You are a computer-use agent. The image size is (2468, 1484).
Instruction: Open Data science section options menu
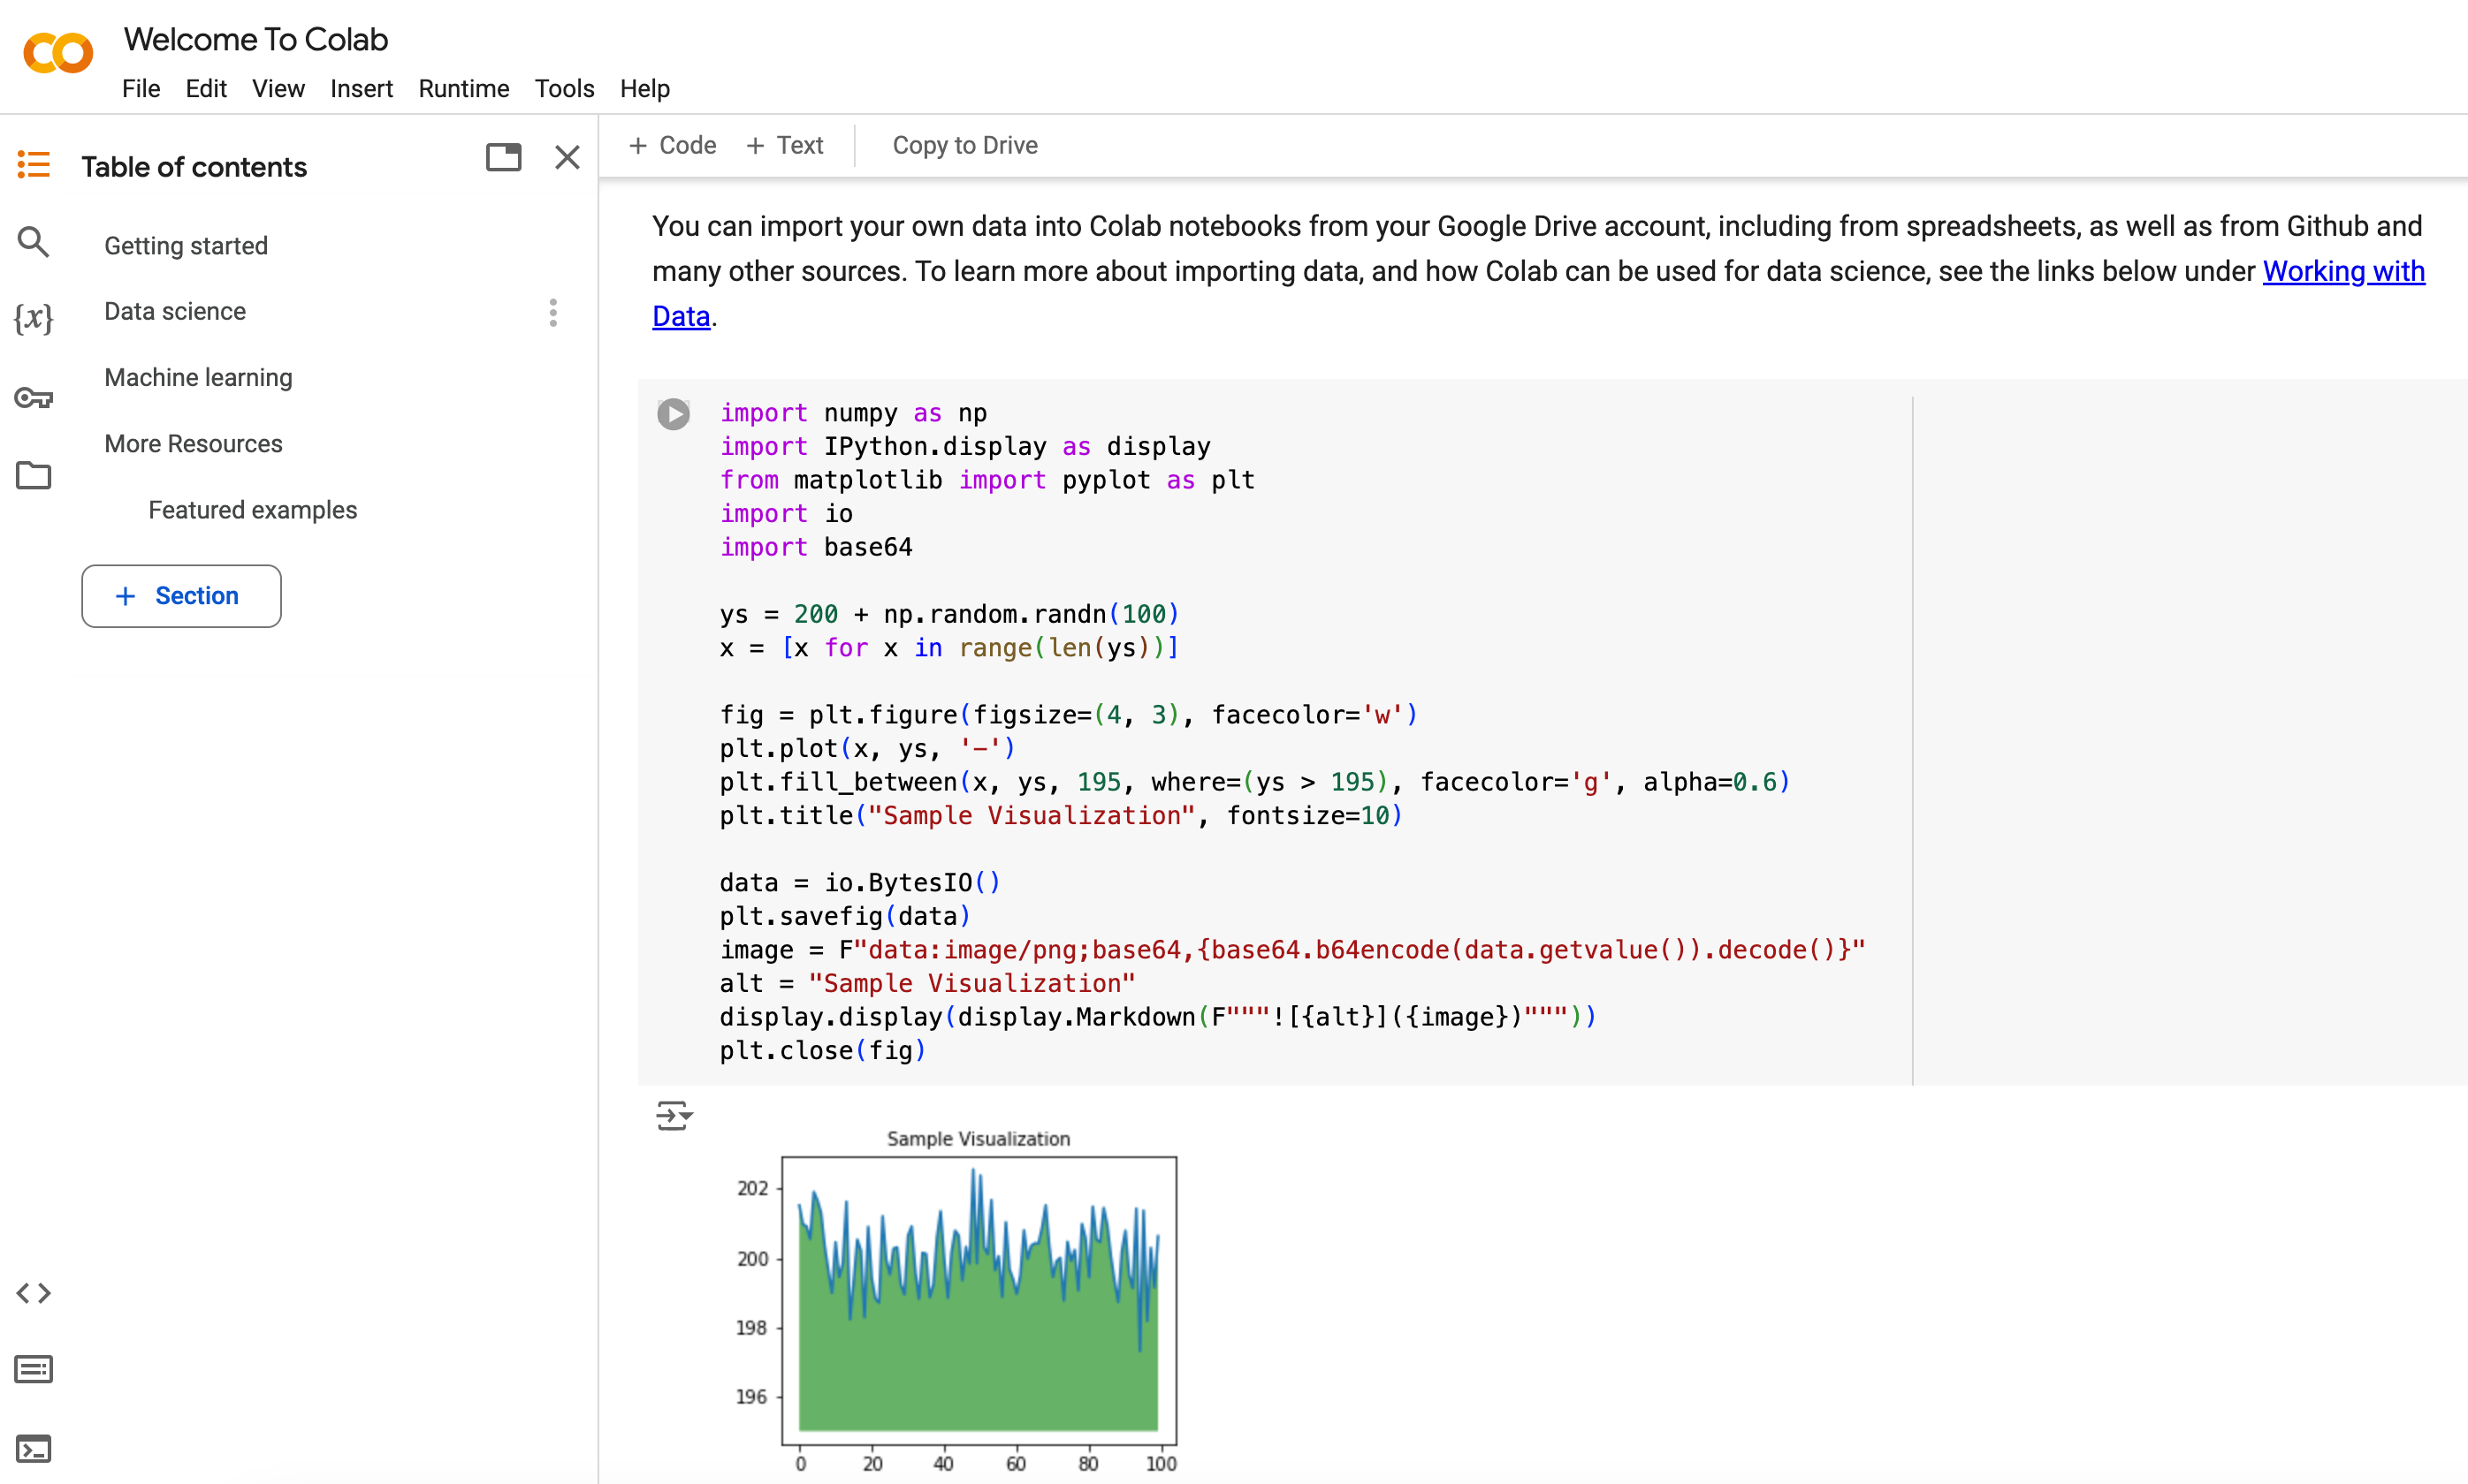point(553,313)
